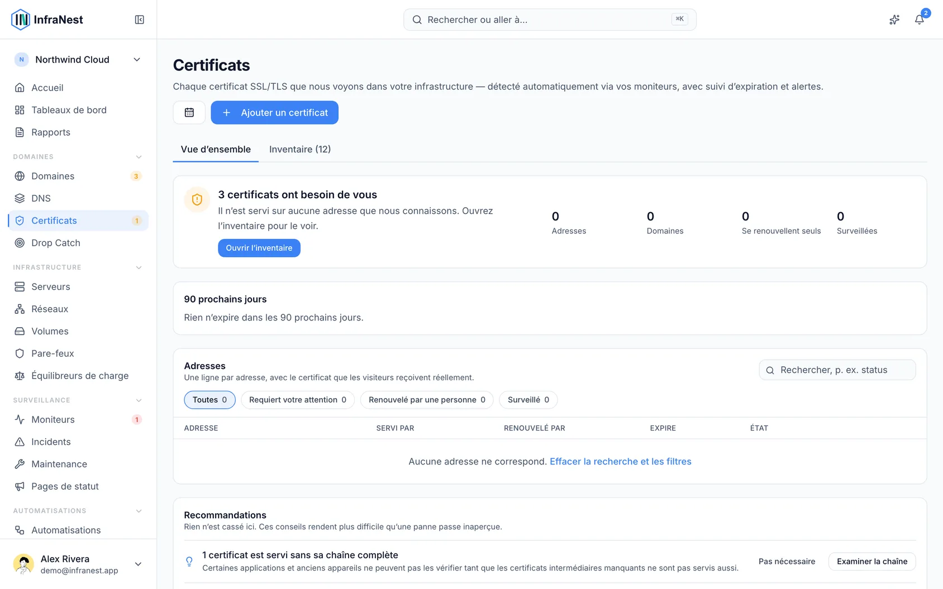Select the Toutes filter chip

tap(209, 400)
